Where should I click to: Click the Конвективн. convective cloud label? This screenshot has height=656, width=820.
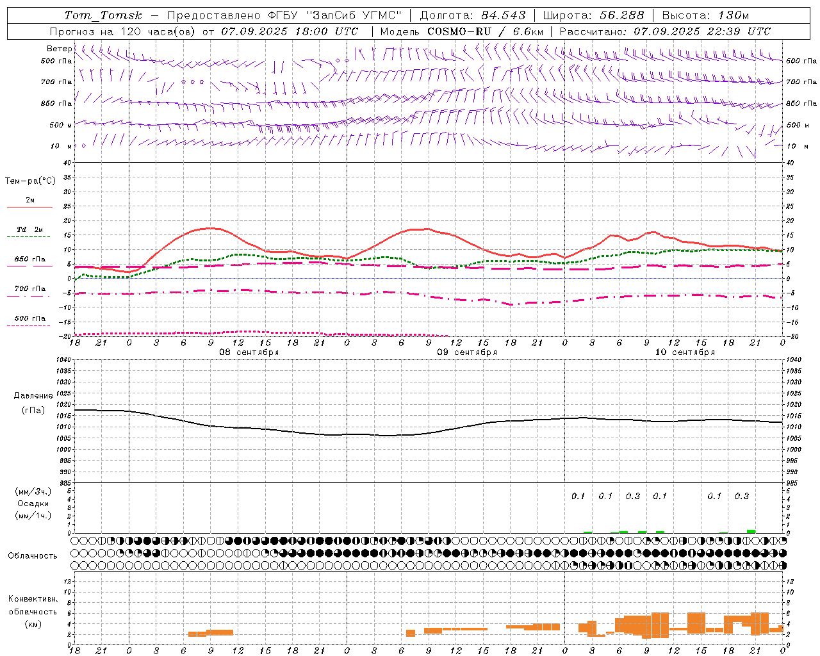point(33,599)
